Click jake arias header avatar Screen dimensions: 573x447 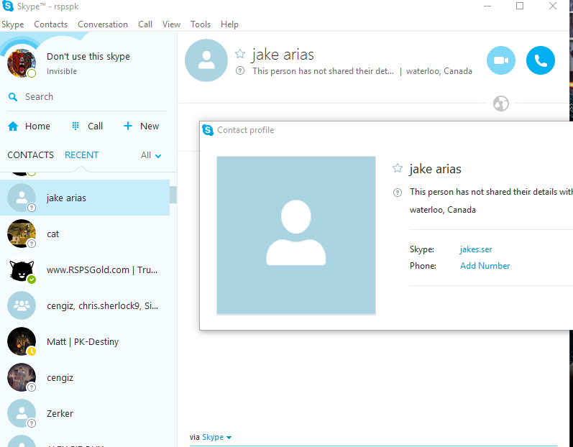pyautogui.click(x=206, y=60)
